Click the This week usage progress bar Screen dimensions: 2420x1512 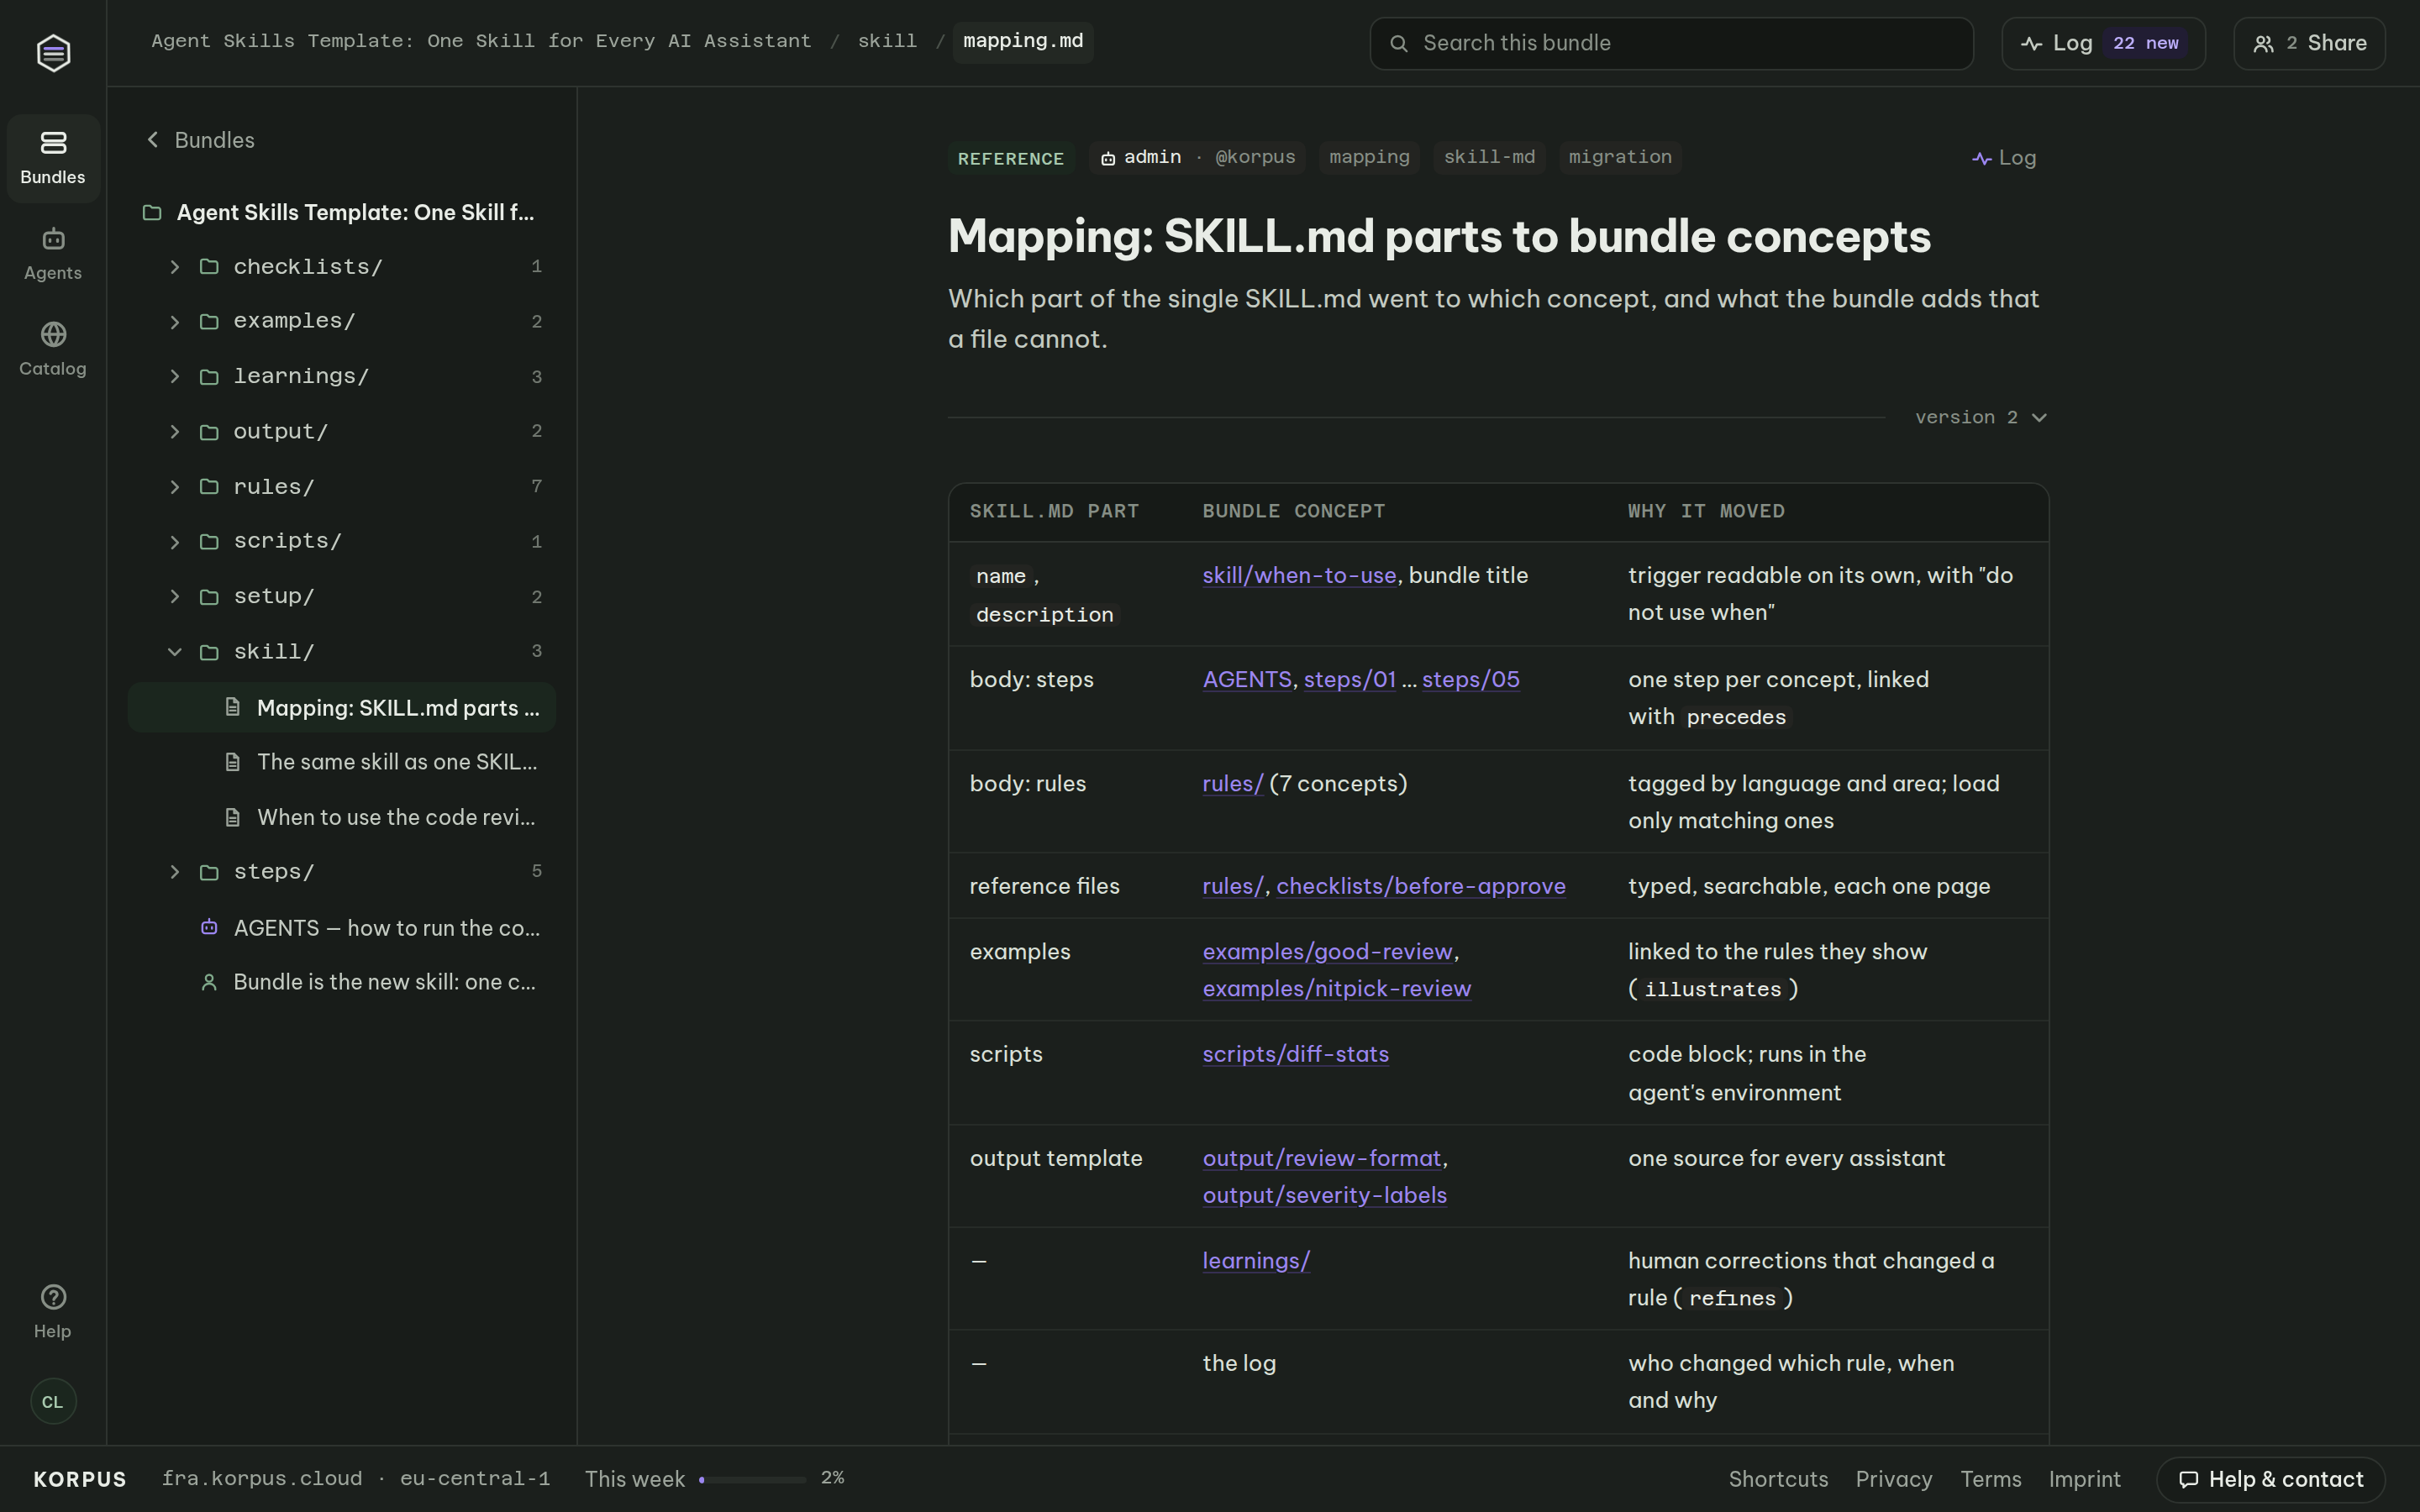pos(752,1479)
